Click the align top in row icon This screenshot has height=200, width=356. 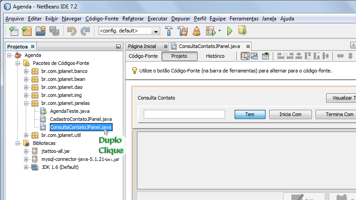(307, 56)
